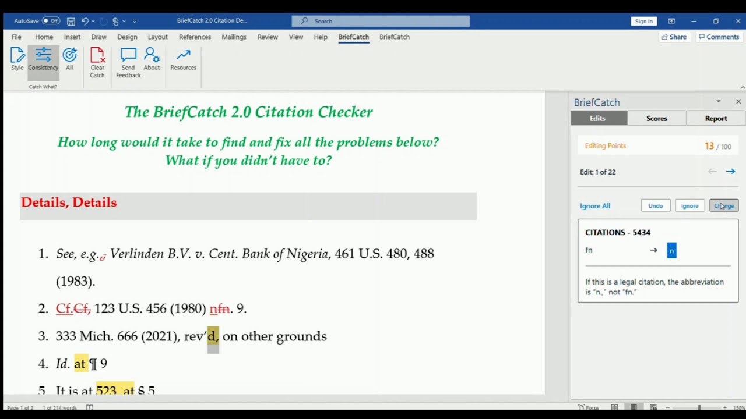Screen dimensions: 746x419
Task: Open the Help ribbon tab
Action: (321, 37)
